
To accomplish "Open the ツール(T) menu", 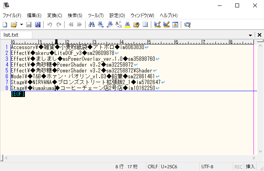I will [96, 16].
